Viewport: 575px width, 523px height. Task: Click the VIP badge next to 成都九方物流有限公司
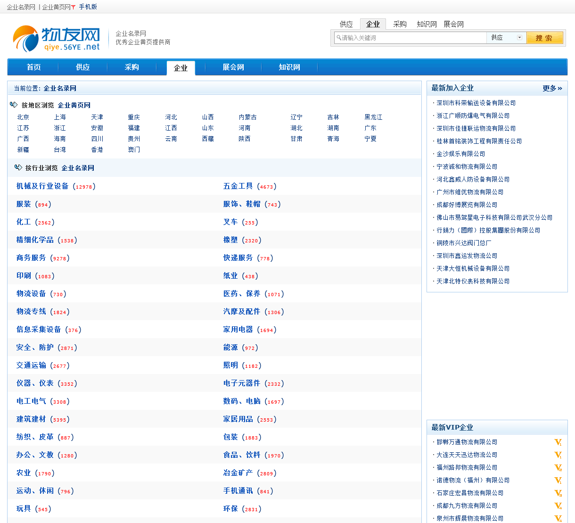click(x=558, y=506)
